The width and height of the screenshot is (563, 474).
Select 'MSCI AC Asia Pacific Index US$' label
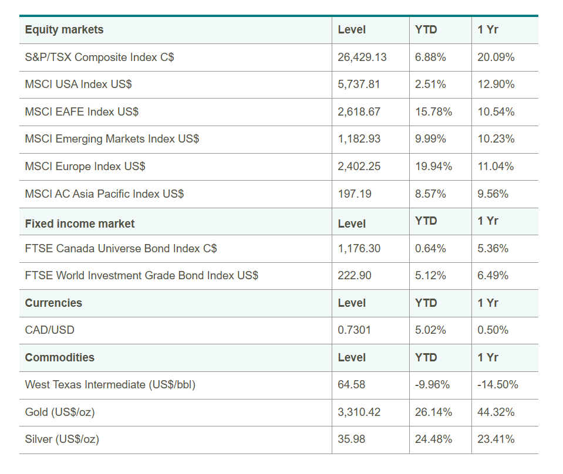pyautogui.click(x=104, y=194)
